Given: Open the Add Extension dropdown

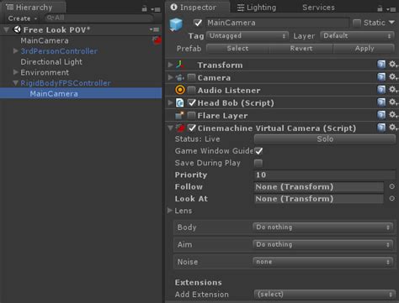Looking at the screenshot, I should [324, 295].
